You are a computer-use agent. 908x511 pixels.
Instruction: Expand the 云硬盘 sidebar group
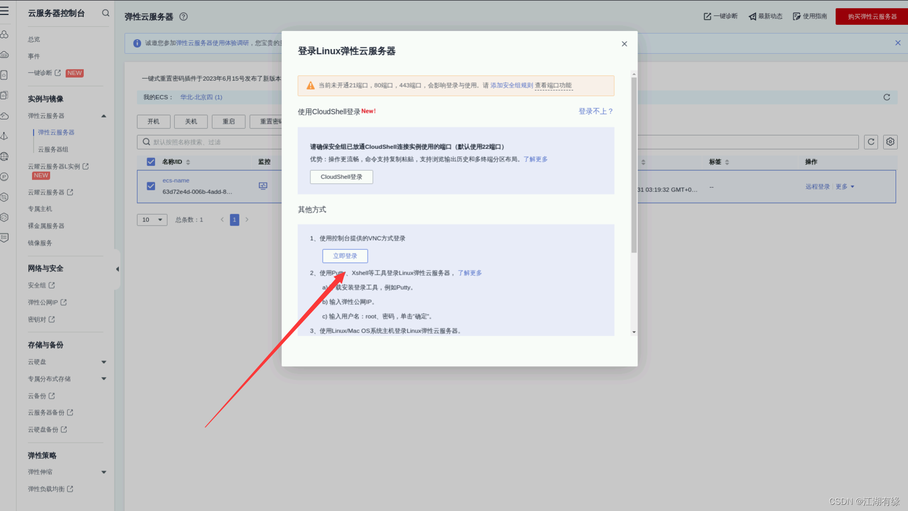pyautogui.click(x=104, y=362)
